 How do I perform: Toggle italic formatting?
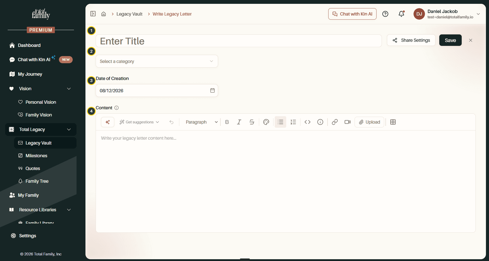coord(239,122)
